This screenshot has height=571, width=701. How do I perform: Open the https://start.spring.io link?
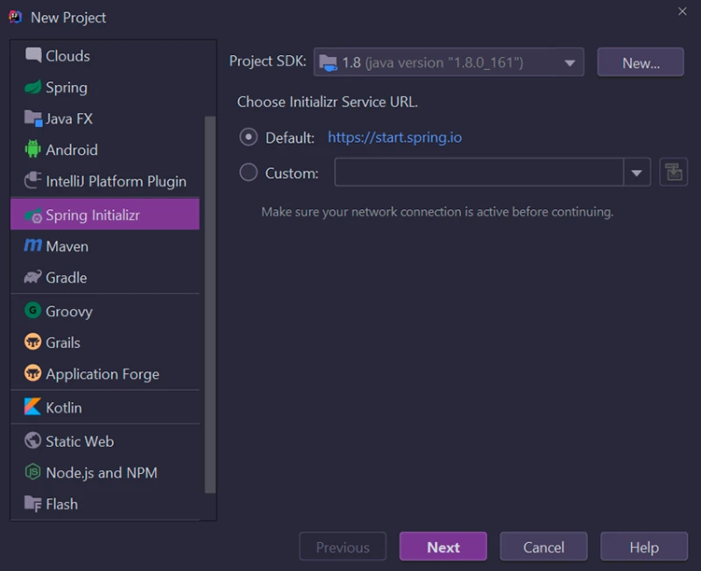coord(395,137)
